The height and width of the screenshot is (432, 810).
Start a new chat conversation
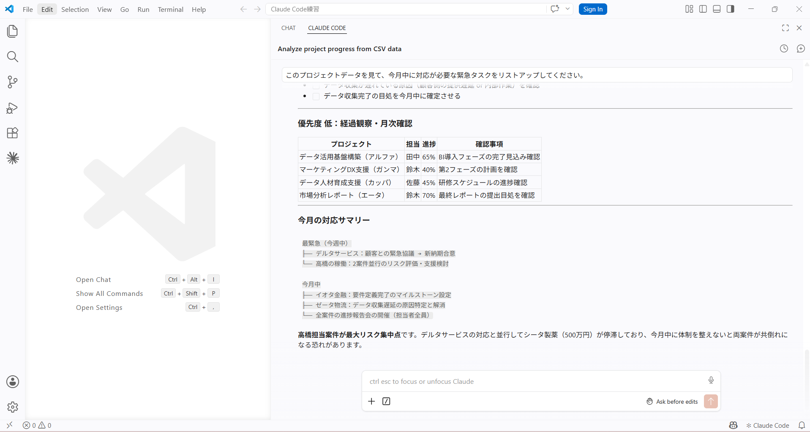pyautogui.click(x=801, y=49)
